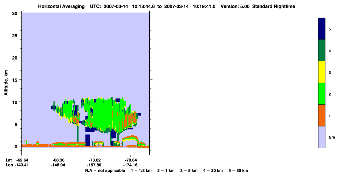
Task: Click the bright green color bar segment labeled 2
Action: (x=322, y=94)
